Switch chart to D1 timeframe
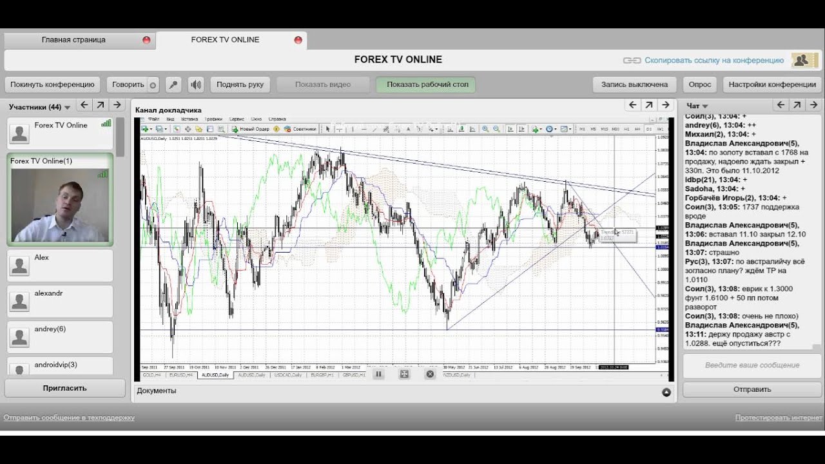The width and height of the screenshot is (825, 464). point(649,129)
